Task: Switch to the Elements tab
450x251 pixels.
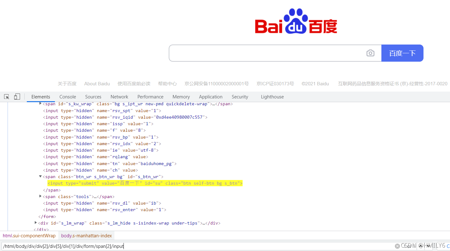Action: (x=41, y=97)
